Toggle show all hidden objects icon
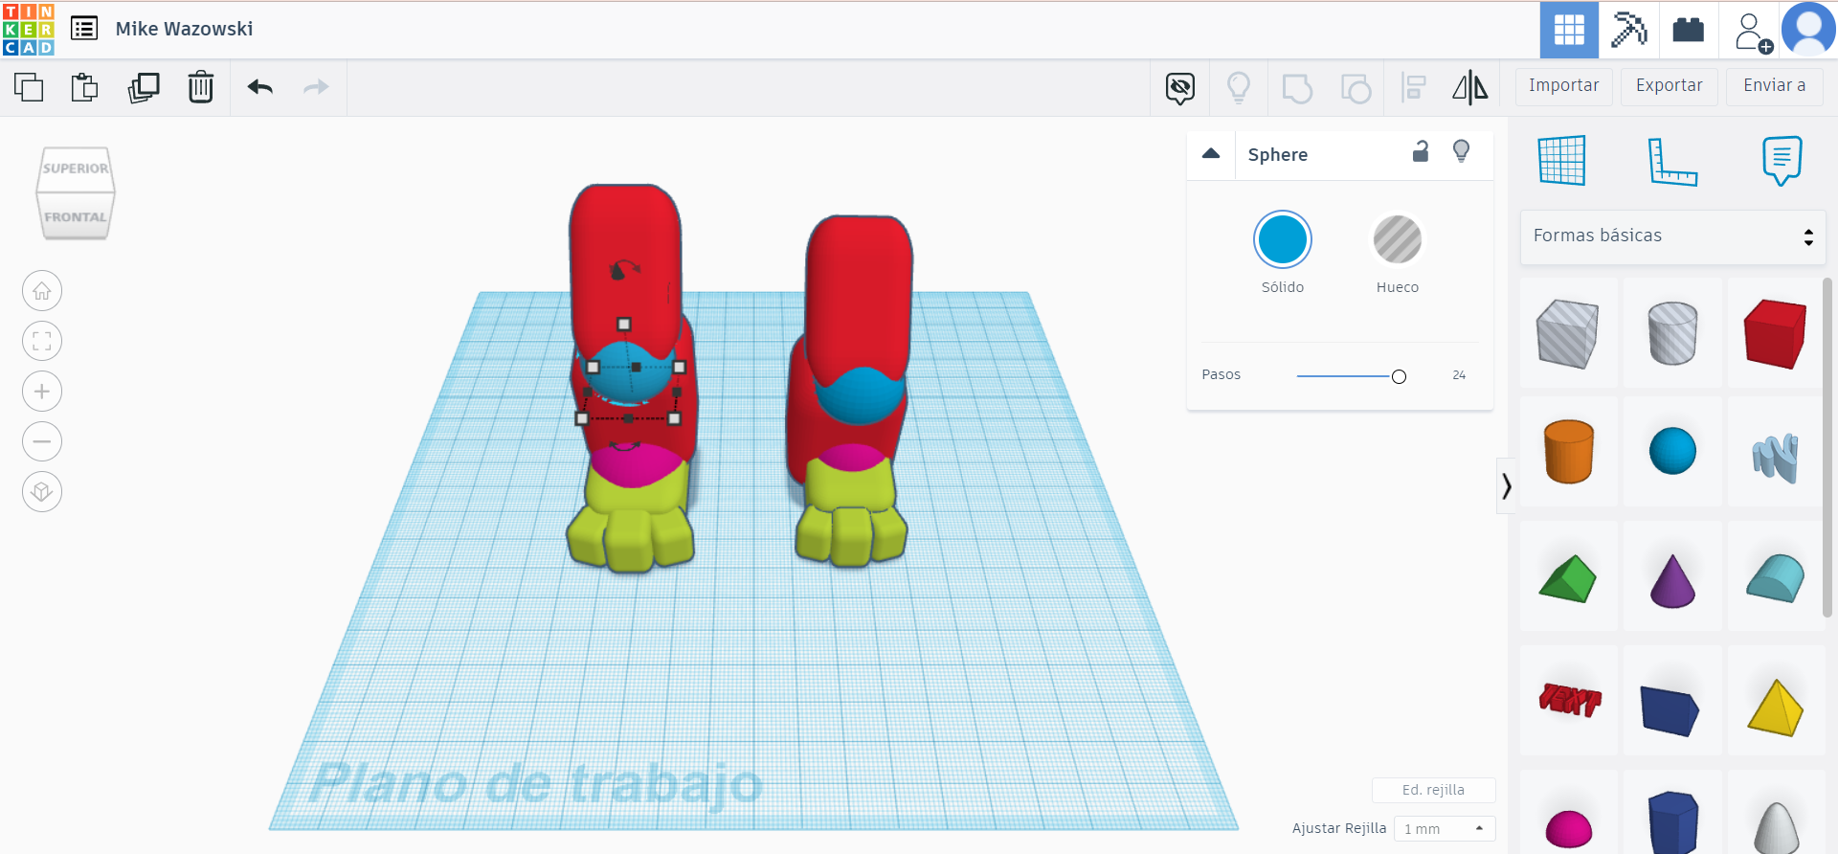The width and height of the screenshot is (1838, 854). (x=1180, y=88)
